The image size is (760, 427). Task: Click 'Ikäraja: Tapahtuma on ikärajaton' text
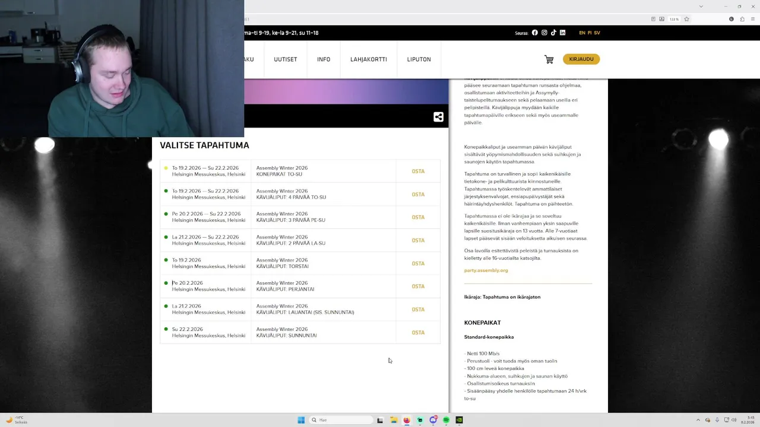(x=502, y=297)
